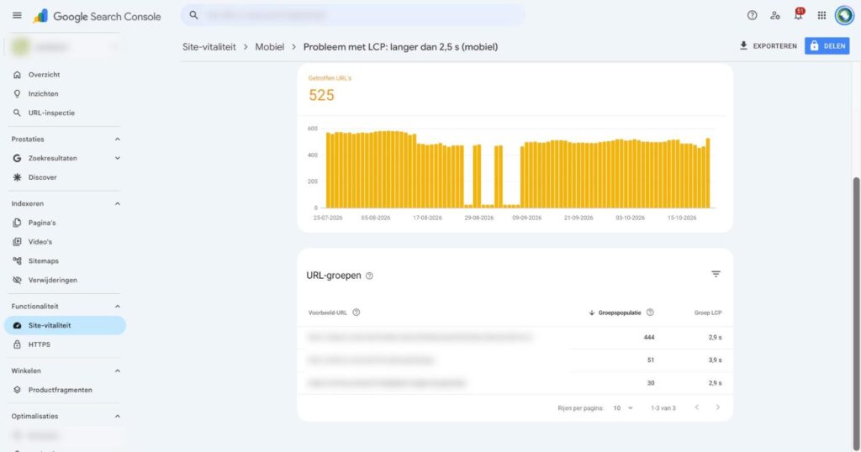This screenshot has height=452, width=861.
Task: Show help for Groepspopulatie column
Action: pos(650,313)
